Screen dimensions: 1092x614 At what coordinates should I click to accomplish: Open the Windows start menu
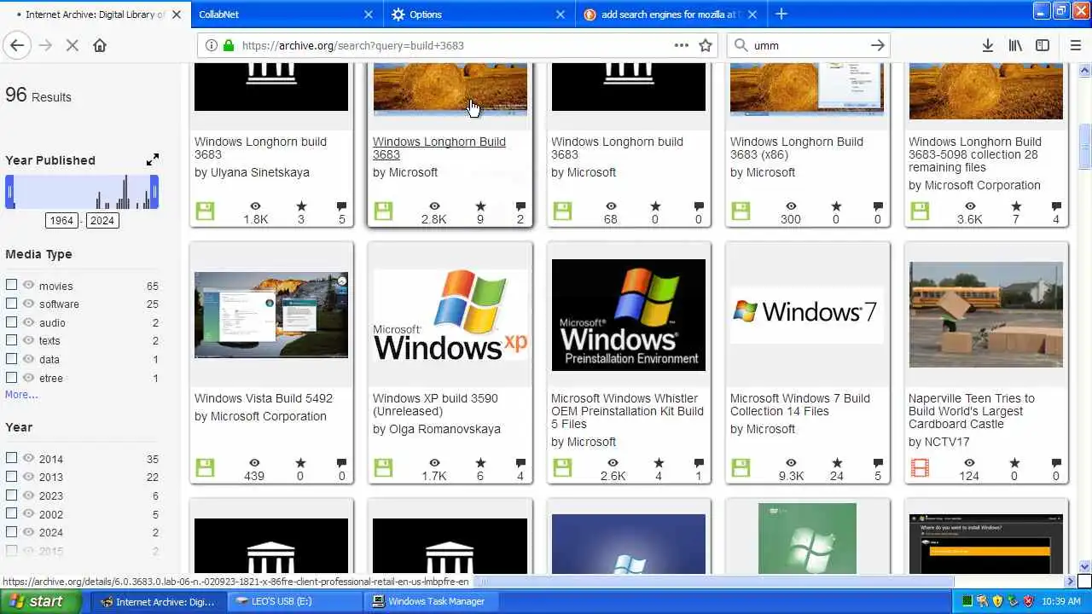(40, 601)
